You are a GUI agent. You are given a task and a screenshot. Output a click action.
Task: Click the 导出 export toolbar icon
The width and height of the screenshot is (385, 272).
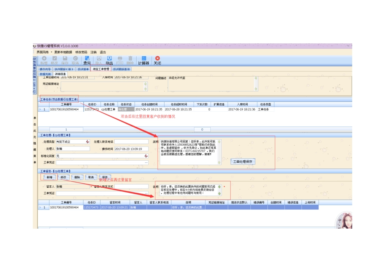pyautogui.click(x=109, y=60)
